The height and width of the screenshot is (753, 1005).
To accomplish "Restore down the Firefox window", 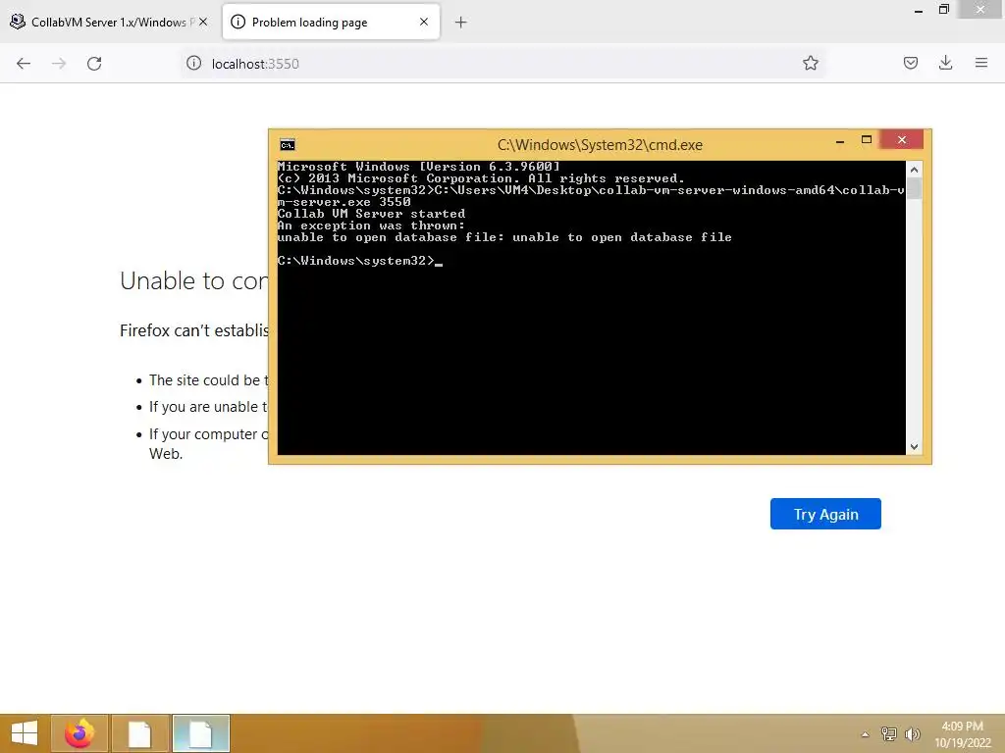I will (x=943, y=10).
